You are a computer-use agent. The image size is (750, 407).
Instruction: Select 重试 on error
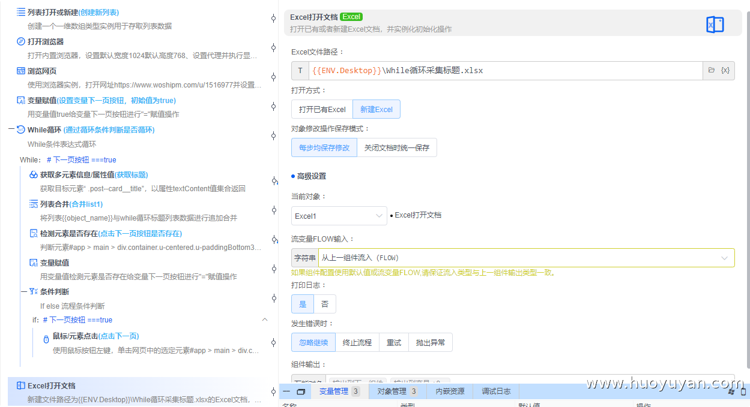(394, 342)
